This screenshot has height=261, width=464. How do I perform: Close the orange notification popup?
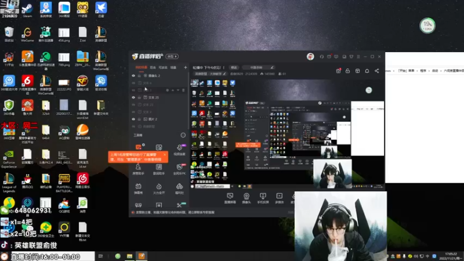165,154
